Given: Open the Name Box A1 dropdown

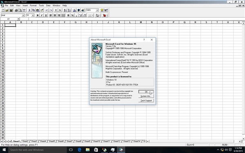Looking at the screenshot, I should point(18,19).
